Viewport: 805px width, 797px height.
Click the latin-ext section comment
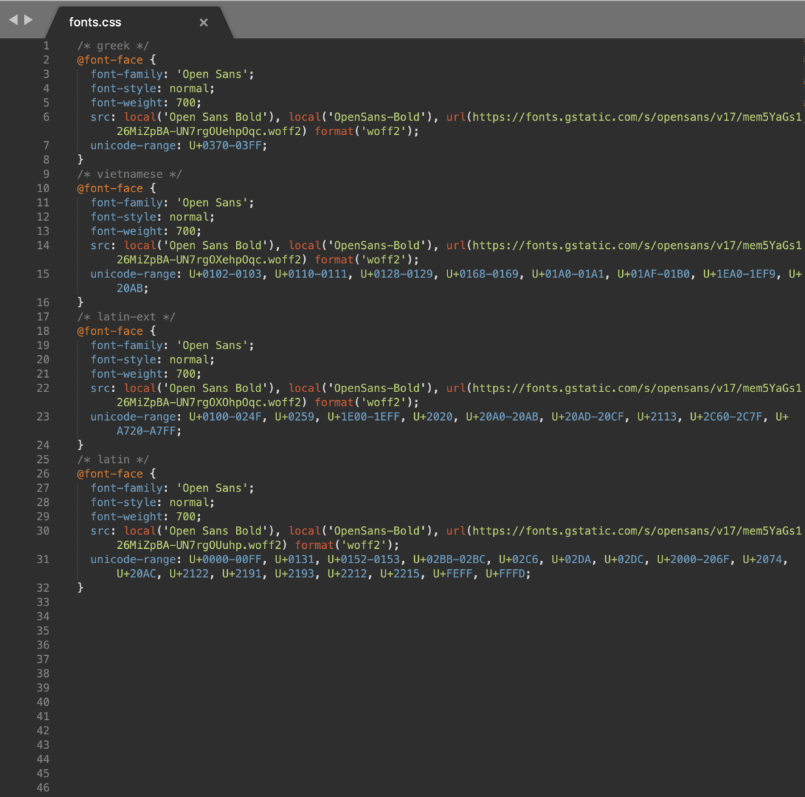click(126, 316)
